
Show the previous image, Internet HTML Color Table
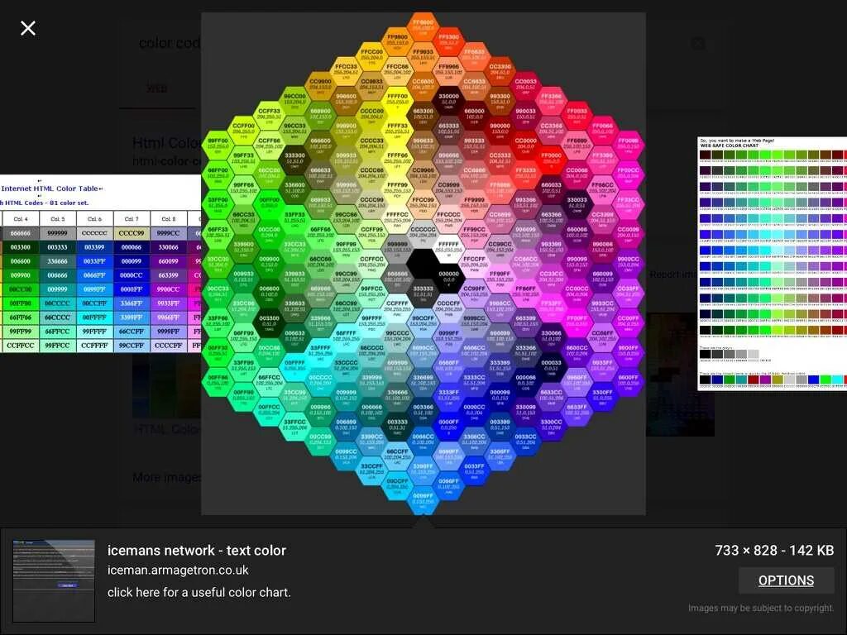click(100, 264)
